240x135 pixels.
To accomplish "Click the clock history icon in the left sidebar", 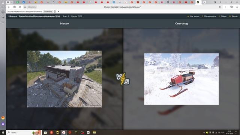I will pyautogui.click(x=3, y=22).
